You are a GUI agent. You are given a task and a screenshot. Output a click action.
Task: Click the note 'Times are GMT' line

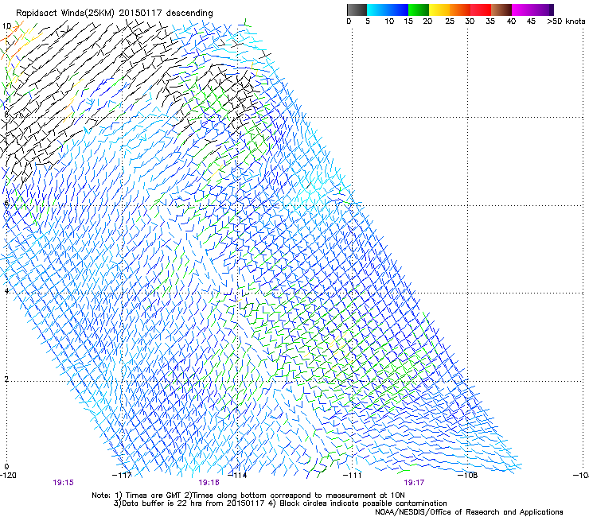(x=248, y=496)
